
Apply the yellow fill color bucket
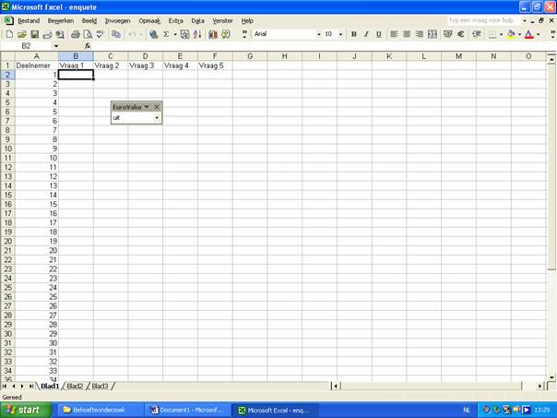click(511, 34)
